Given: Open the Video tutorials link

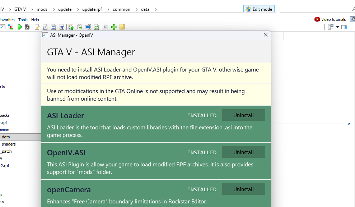Looking at the screenshot, I should (x=333, y=19).
